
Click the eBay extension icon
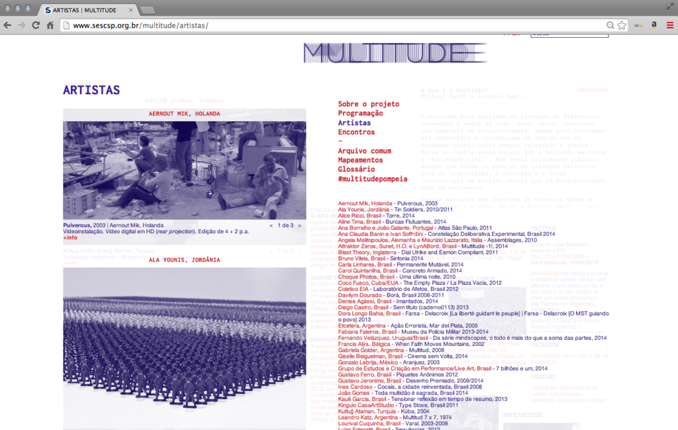pyautogui.click(x=638, y=26)
